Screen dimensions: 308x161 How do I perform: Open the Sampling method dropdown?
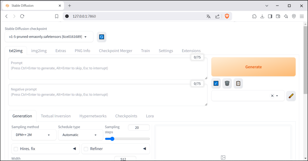tap(34, 135)
